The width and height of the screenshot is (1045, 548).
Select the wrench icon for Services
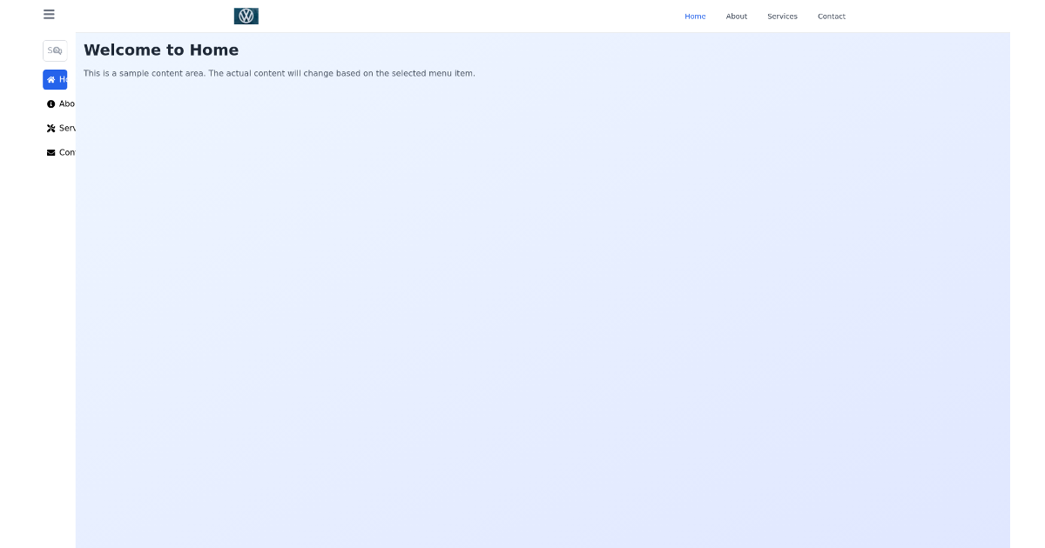51,128
